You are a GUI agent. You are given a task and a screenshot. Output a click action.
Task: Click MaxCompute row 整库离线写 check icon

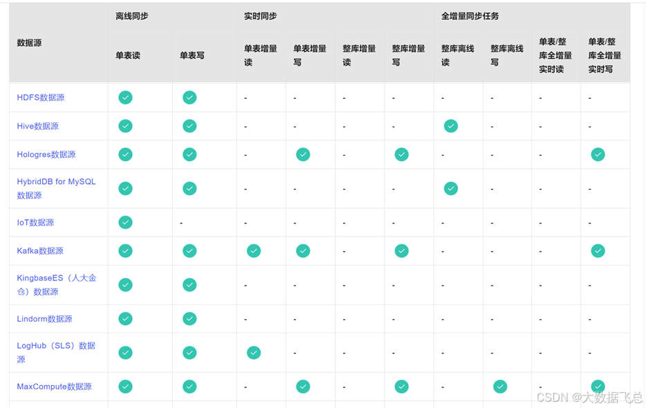[500, 387]
